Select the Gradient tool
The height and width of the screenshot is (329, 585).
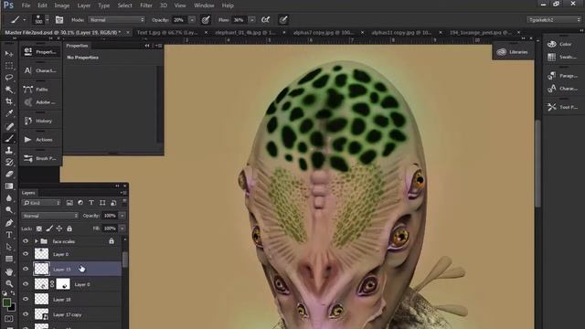(x=9, y=186)
